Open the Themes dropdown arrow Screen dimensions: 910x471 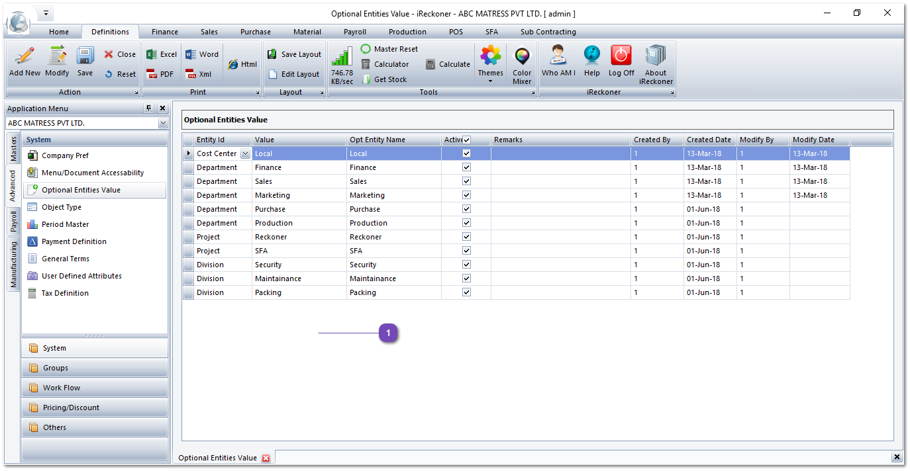(491, 81)
